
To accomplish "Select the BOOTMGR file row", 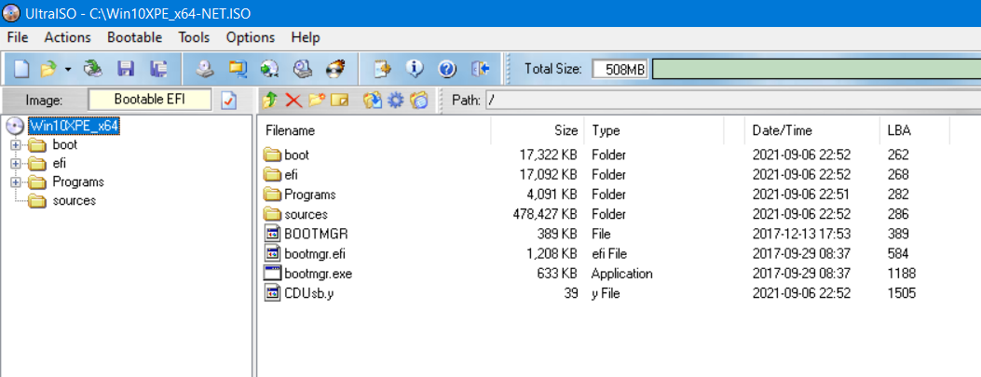I will tap(316, 235).
